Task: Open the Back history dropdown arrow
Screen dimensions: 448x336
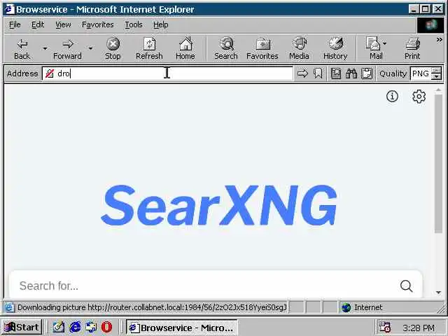Action: coord(45,48)
